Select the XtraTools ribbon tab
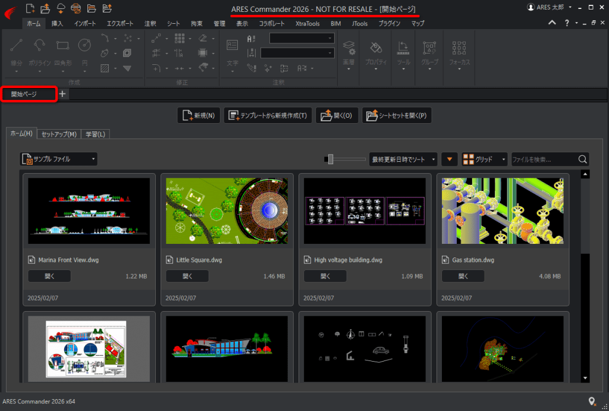 click(x=307, y=24)
